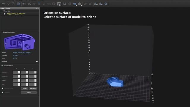Click the Reset button
Image resolution: width=190 pixels, height=107 pixels.
[x=25, y=89]
